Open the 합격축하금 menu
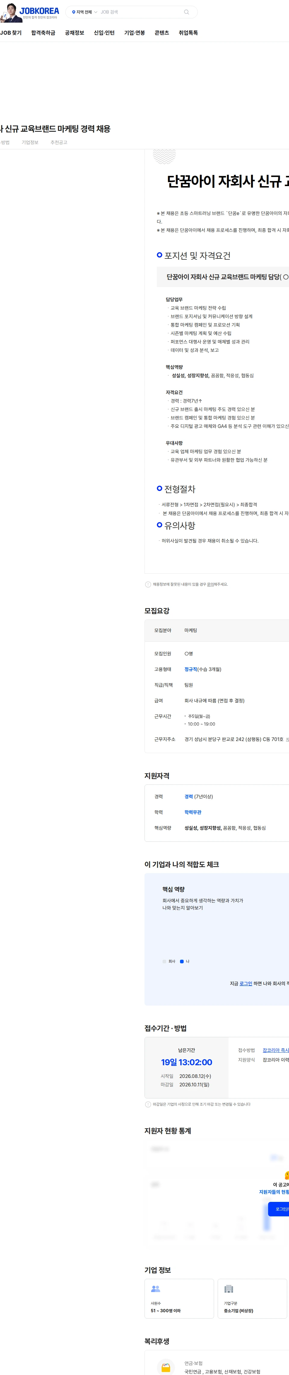289x1375 pixels. (43, 33)
